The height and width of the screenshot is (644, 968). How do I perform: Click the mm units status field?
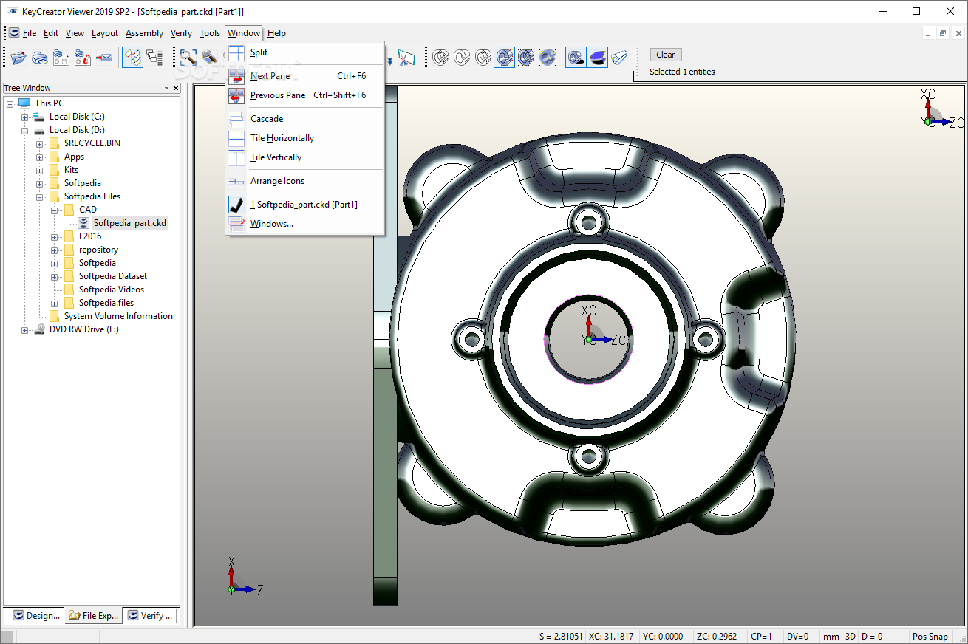click(831, 637)
